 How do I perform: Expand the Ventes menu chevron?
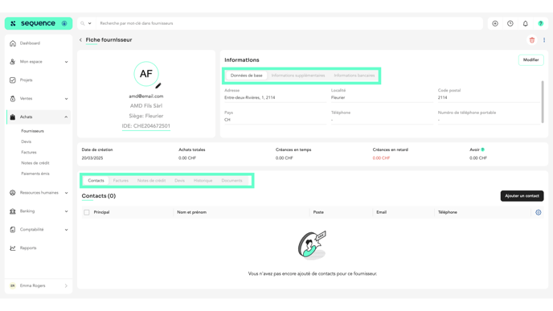[66, 99]
